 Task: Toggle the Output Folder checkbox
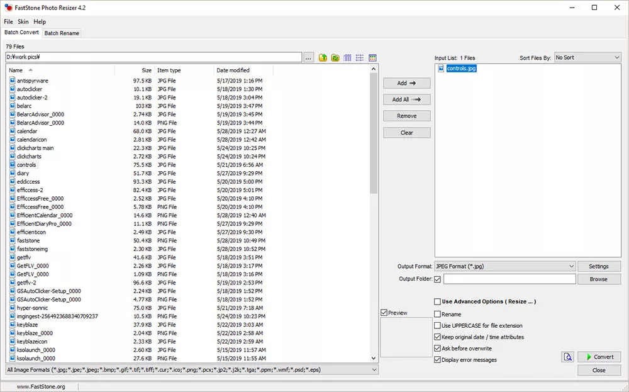[438, 279]
